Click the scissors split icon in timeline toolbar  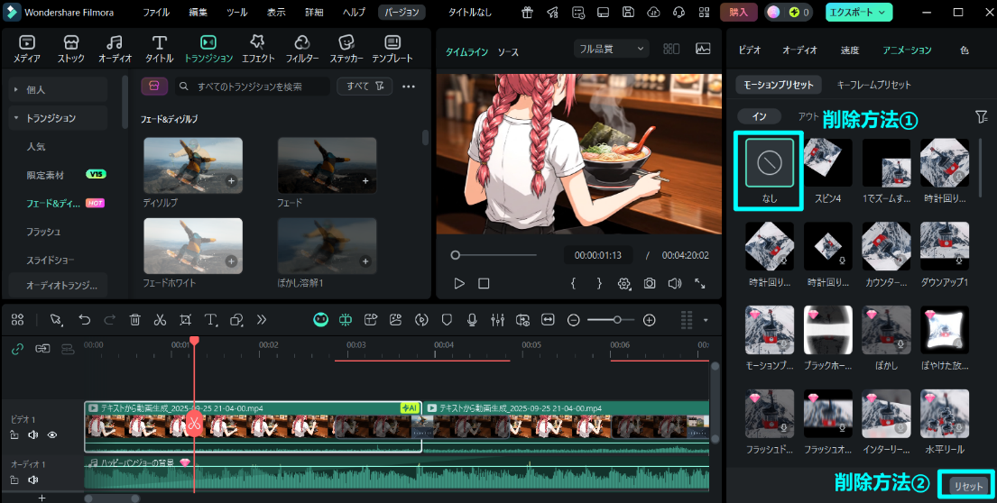(160, 320)
